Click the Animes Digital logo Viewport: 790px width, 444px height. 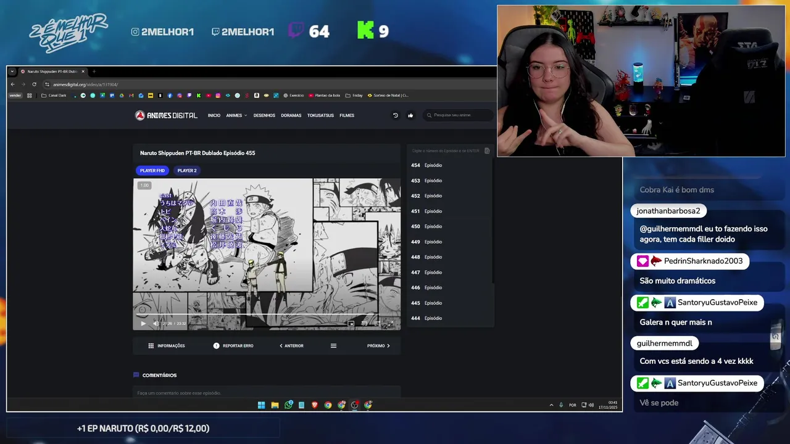pyautogui.click(x=166, y=115)
